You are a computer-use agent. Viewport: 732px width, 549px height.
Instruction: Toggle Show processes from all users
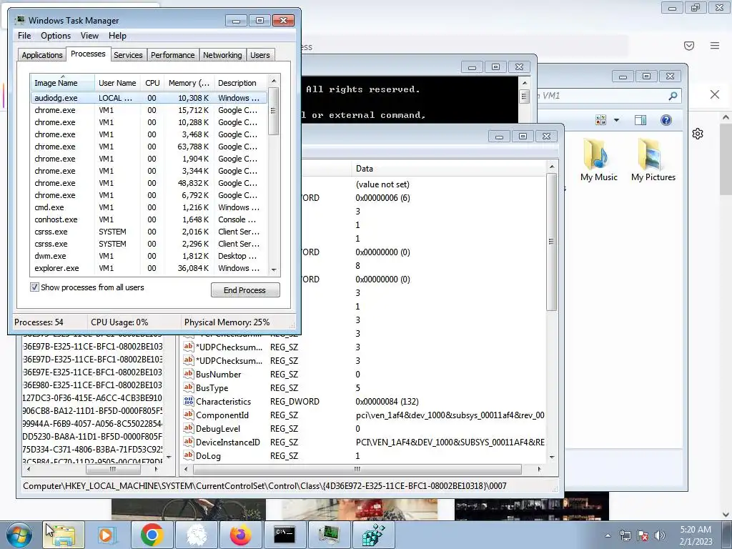34,287
